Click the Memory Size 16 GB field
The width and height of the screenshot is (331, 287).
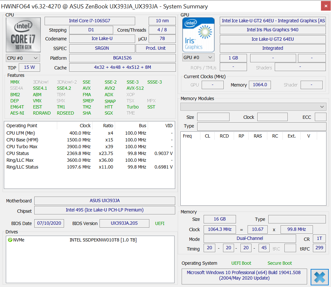point(220,219)
